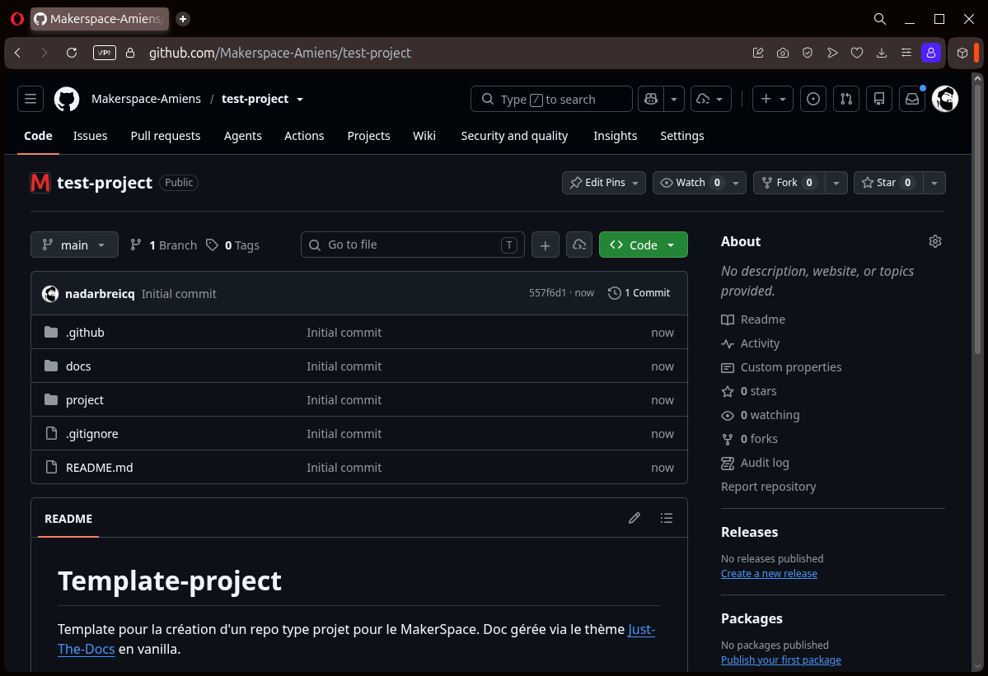This screenshot has width=988, height=676.
Task: Open the hamburger navigation menu
Action: tap(30, 99)
